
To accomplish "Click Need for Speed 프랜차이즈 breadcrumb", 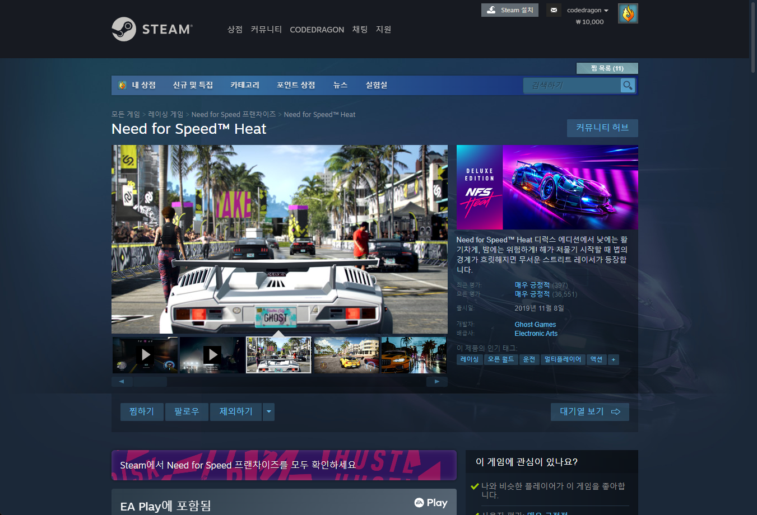I will [234, 114].
